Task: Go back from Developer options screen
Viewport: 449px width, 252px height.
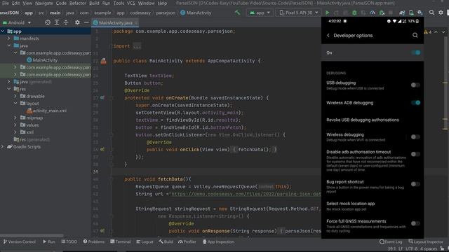Action: coord(328,36)
